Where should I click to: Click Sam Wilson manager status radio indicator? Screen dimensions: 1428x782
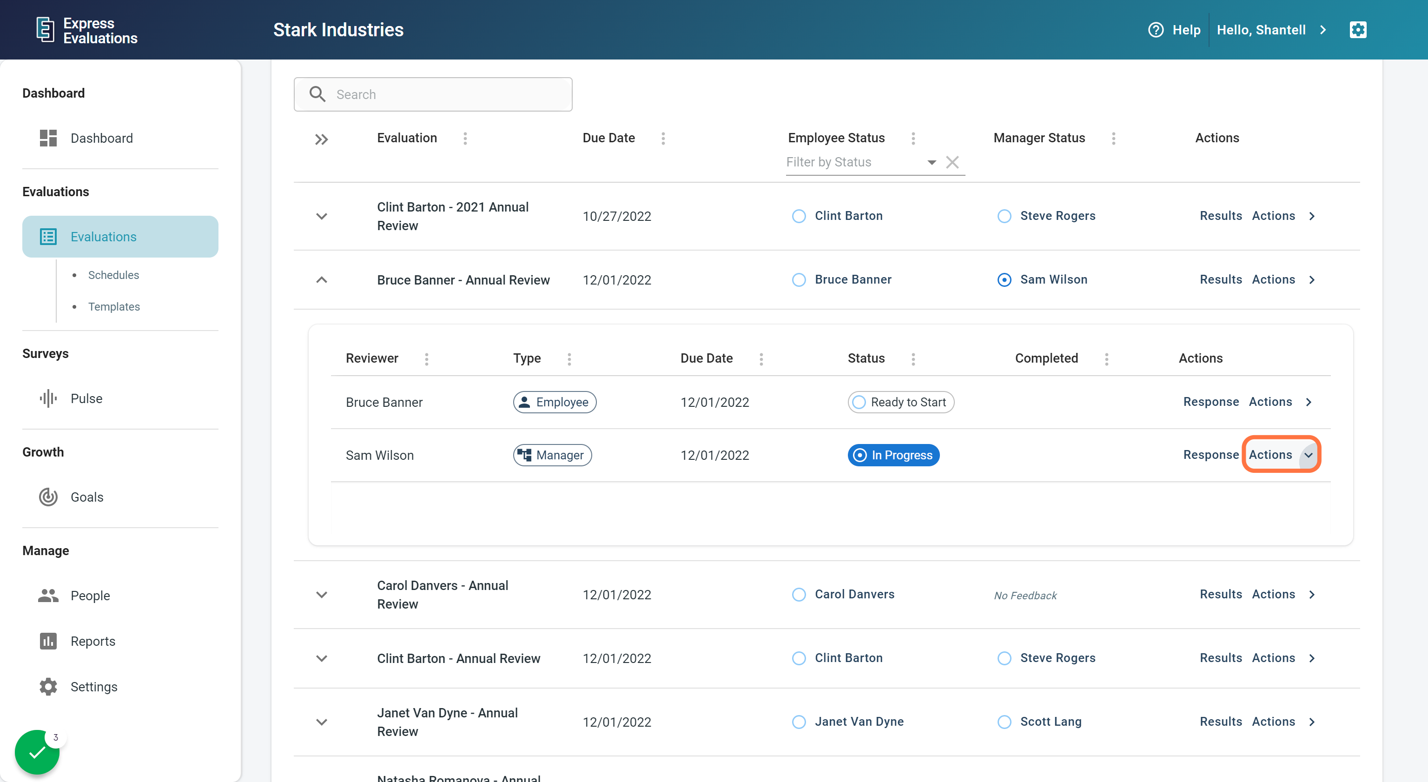point(1004,280)
